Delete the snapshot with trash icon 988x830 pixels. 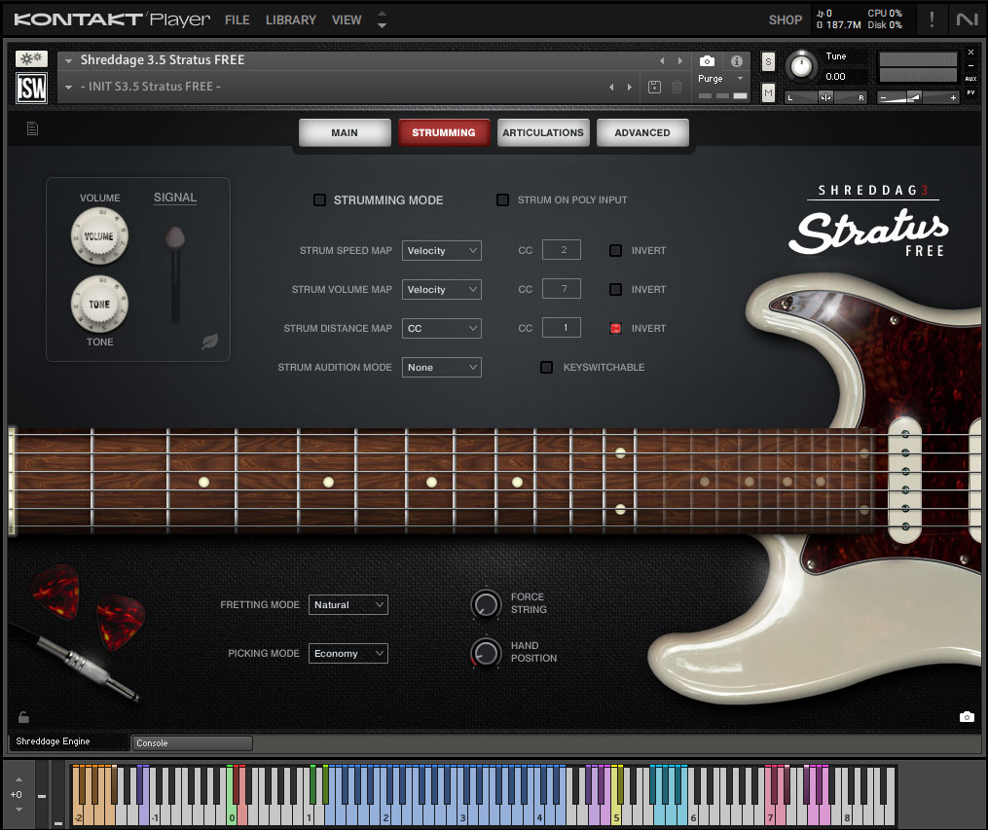677,87
